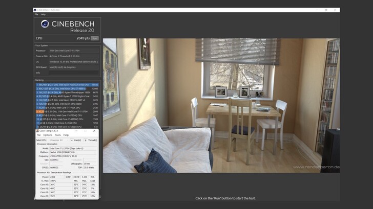
Task: Click TDP value 35.0 Watts
Action: point(90,168)
